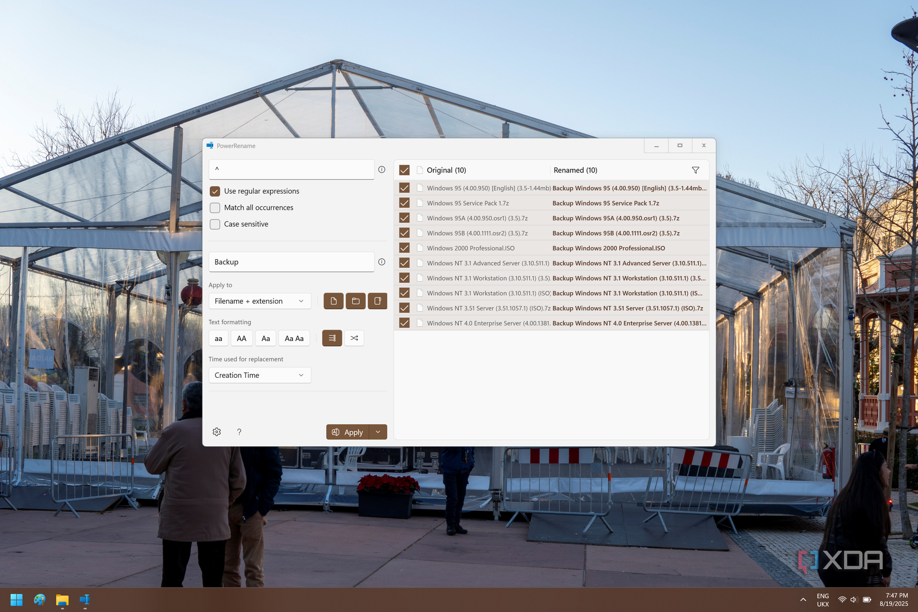Show hidden icons in the system tray

803,600
